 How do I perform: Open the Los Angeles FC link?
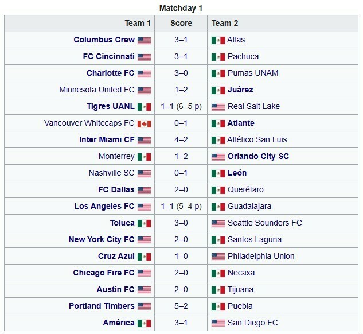tap(104, 206)
